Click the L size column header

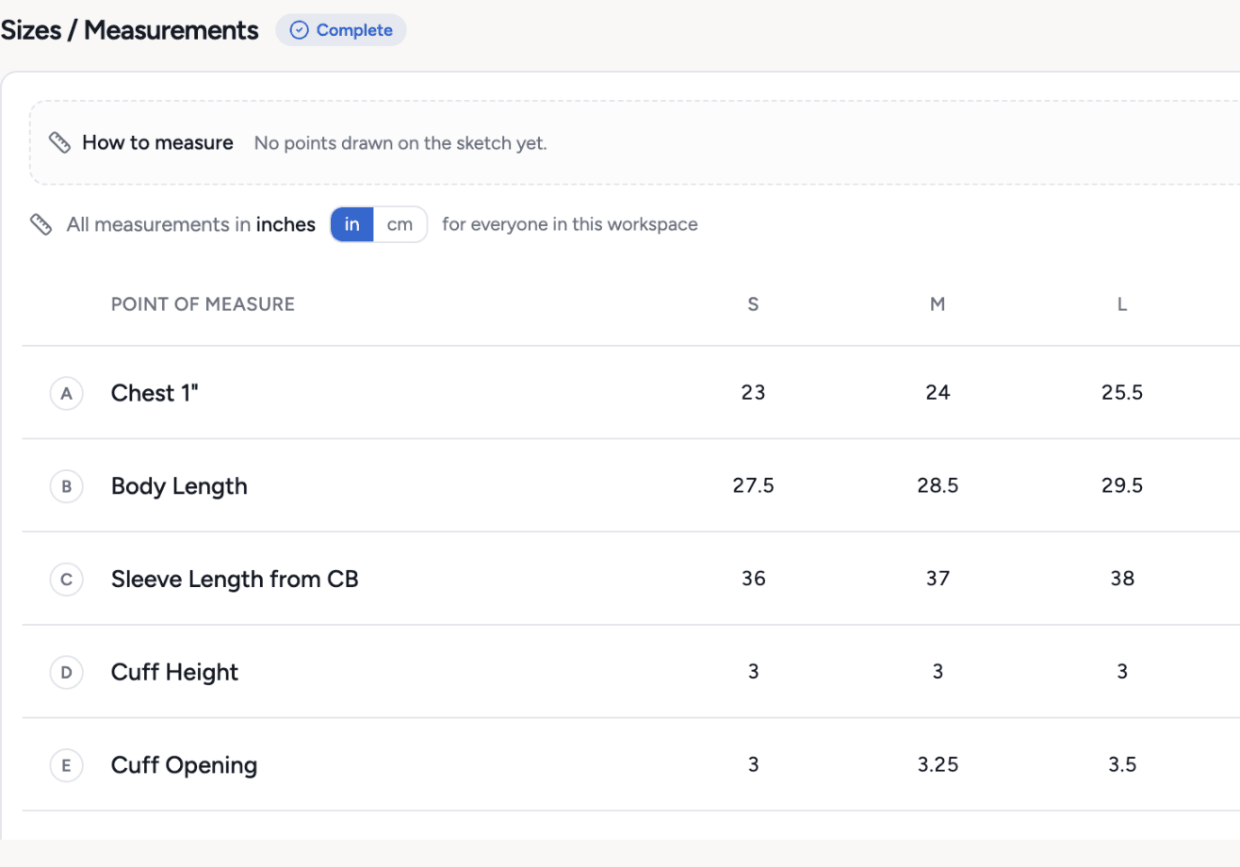click(x=1122, y=304)
